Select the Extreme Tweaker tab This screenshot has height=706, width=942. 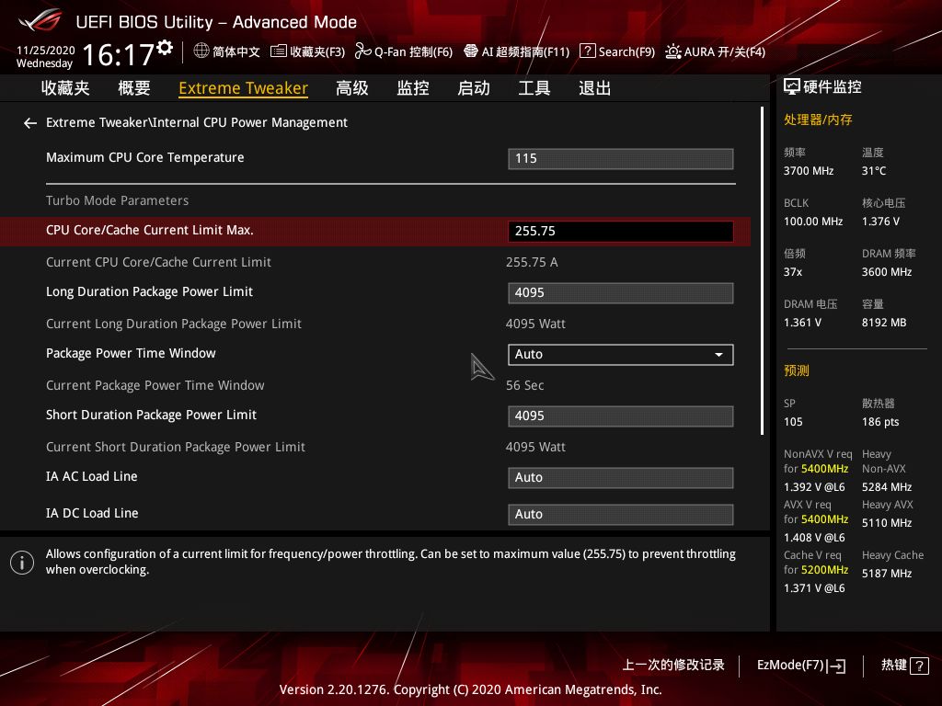coord(243,88)
